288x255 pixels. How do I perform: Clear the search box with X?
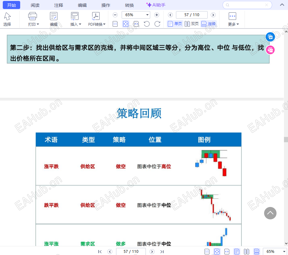point(267,5)
